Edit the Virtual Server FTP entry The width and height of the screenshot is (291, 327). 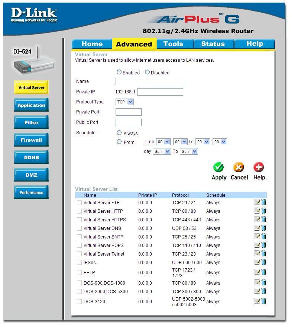coord(257,202)
